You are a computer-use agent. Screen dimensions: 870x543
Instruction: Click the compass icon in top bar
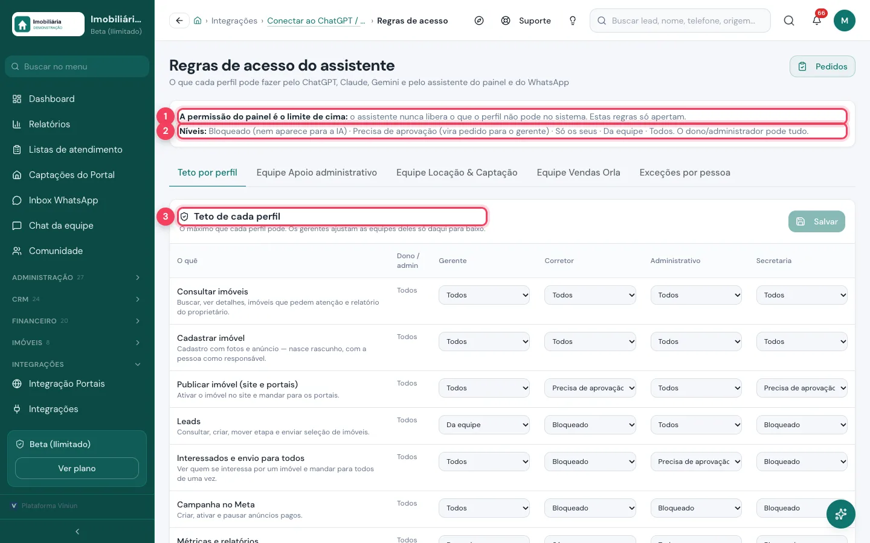click(479, 21)
